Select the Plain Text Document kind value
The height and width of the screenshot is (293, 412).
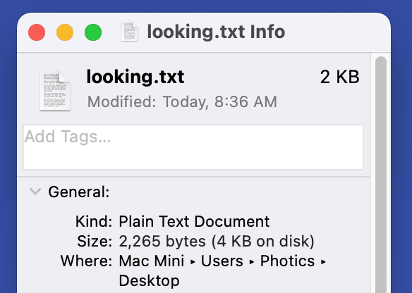tap(194, 221)
